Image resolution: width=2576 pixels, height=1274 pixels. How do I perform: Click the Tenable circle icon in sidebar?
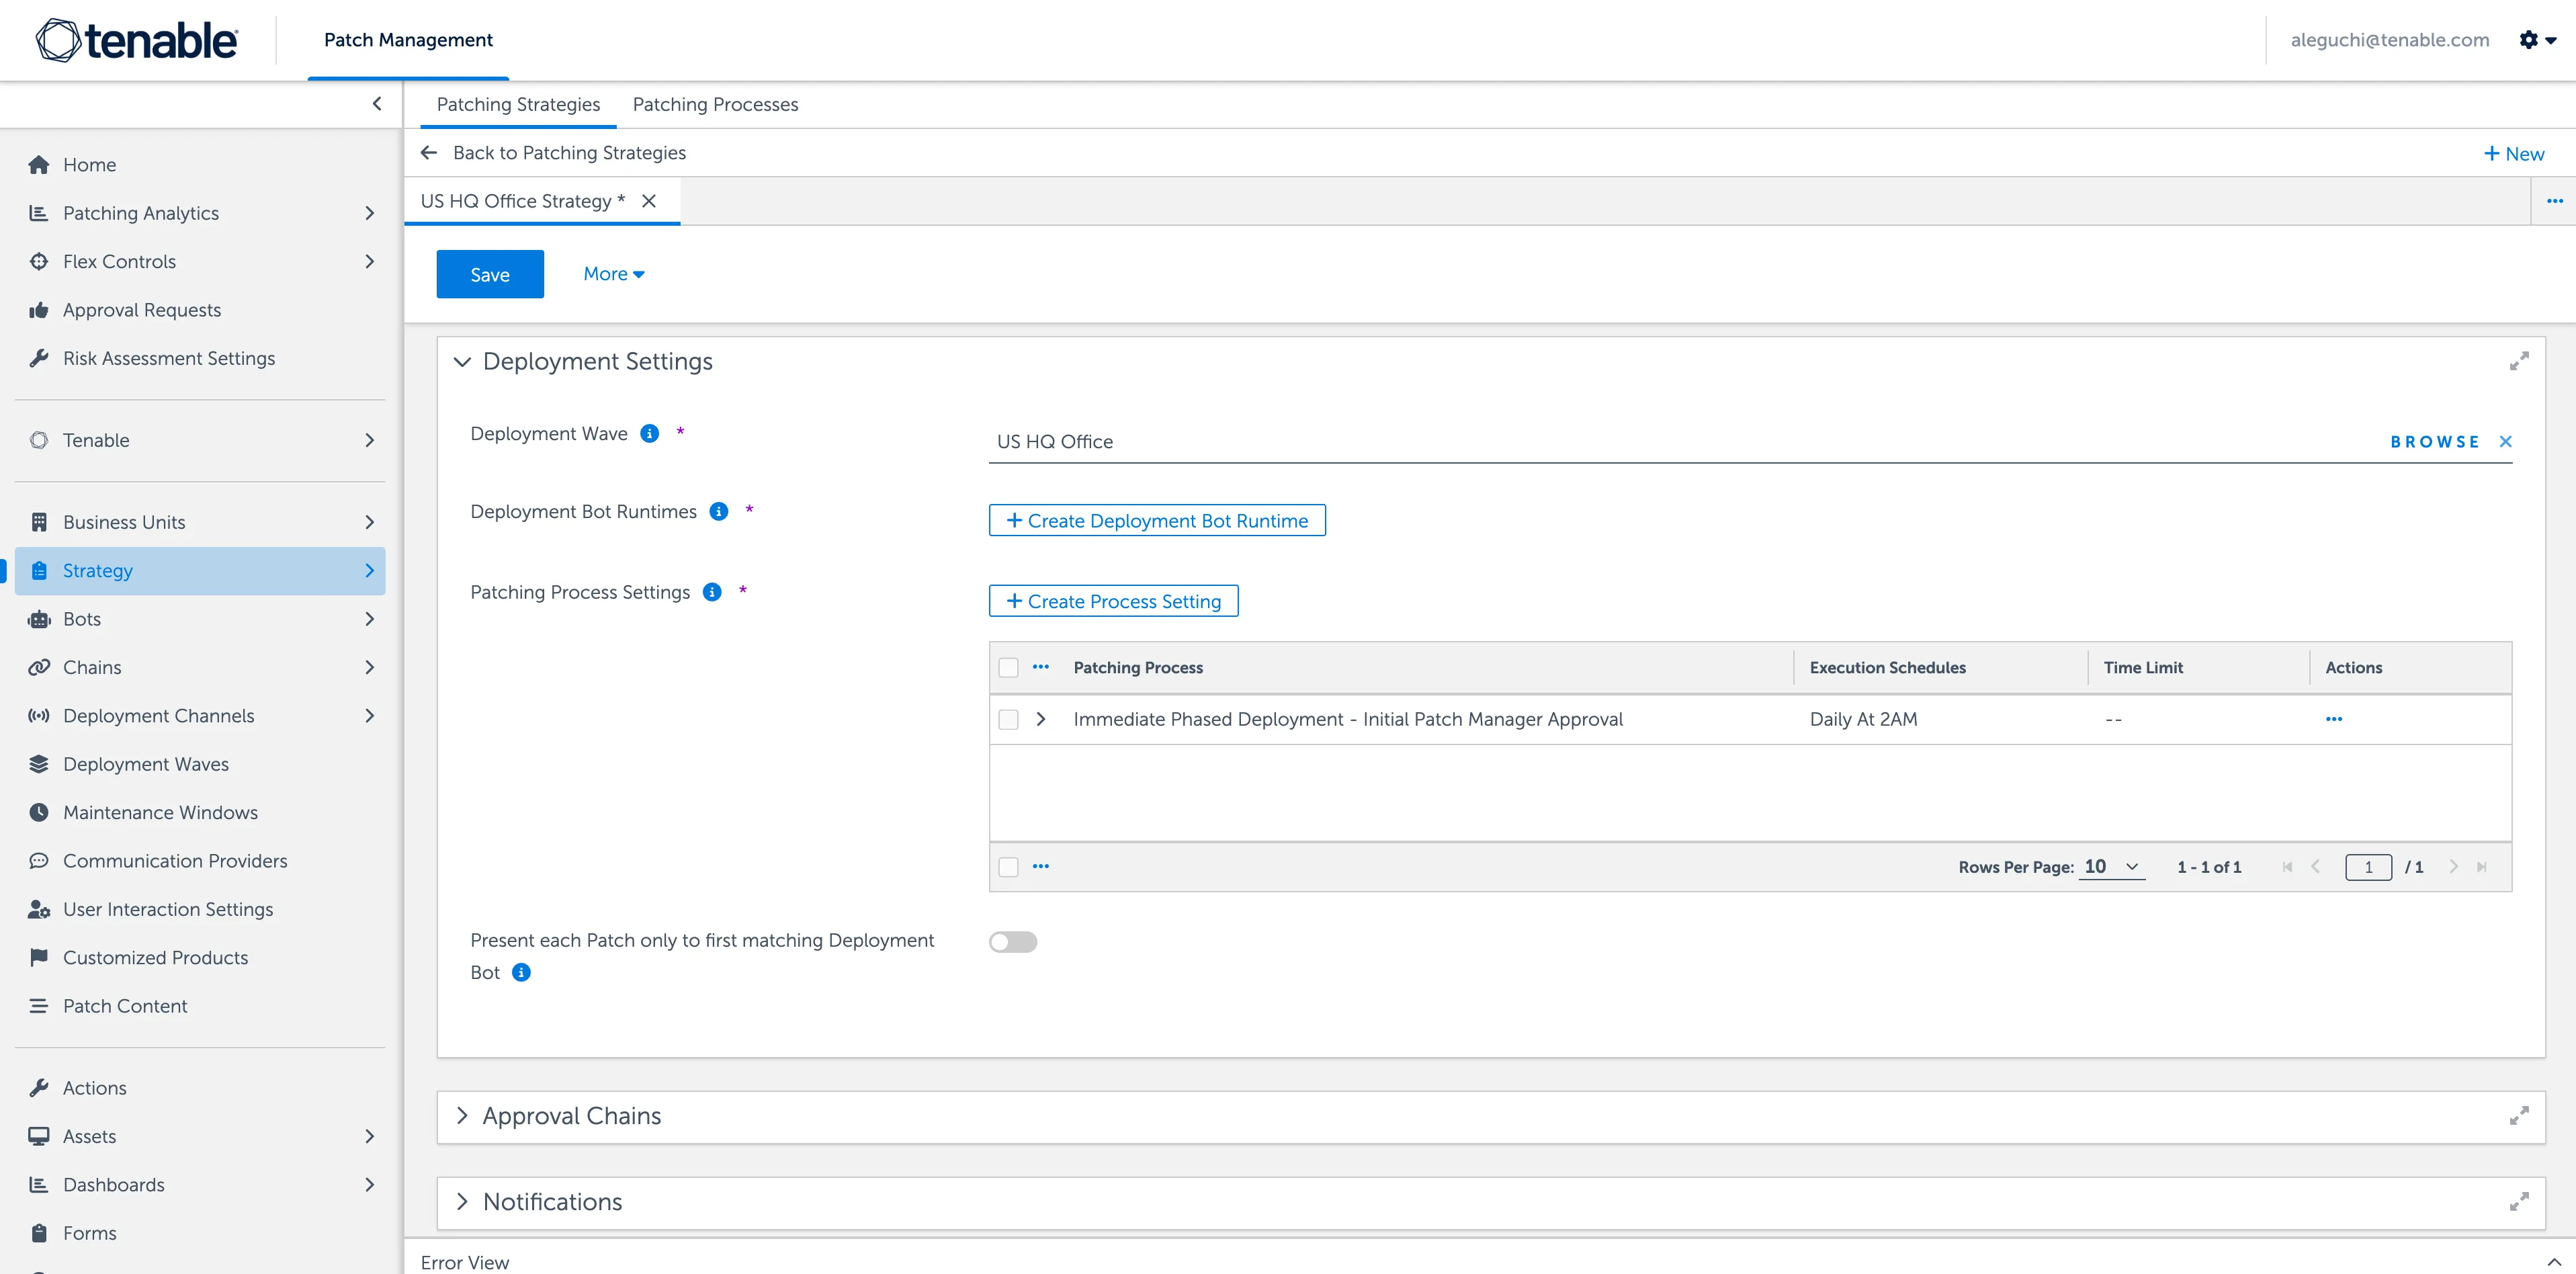[39, 440]
